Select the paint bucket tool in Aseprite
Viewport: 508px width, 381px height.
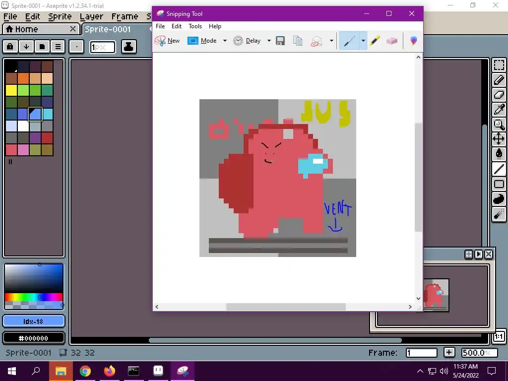click(499, 154)
